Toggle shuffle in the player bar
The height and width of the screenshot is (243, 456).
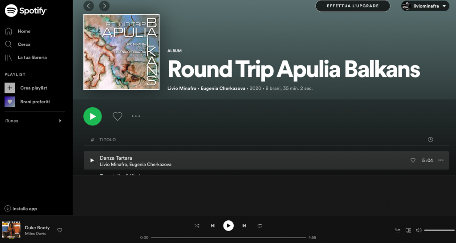(197, 226)
